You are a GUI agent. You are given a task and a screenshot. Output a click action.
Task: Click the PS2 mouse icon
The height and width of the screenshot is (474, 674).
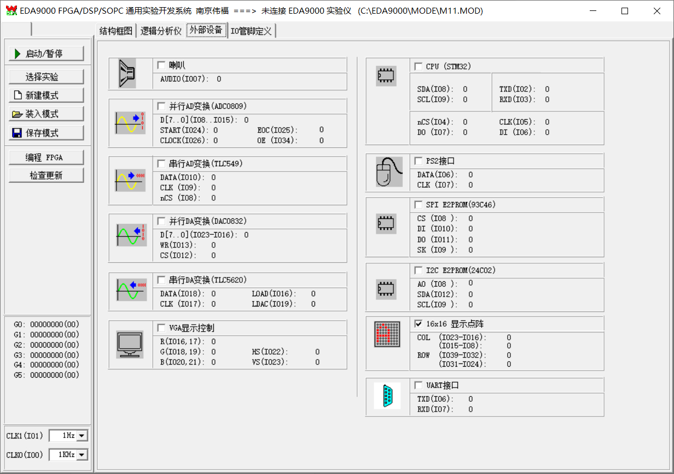point(387,172)
